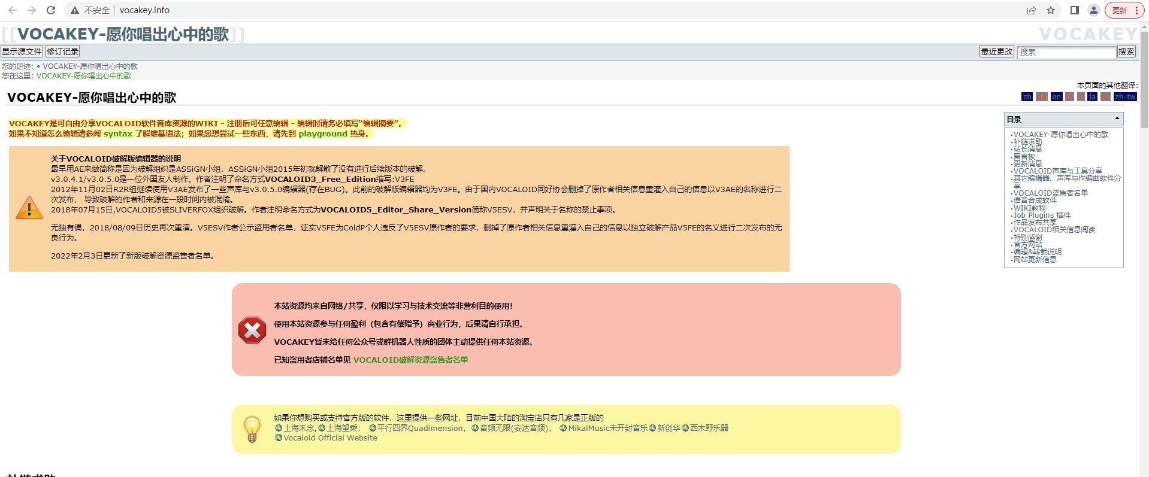Switch to the ru translation
The height and width of the screenshot is (477, 1149).
click(x=1105, y=97)
